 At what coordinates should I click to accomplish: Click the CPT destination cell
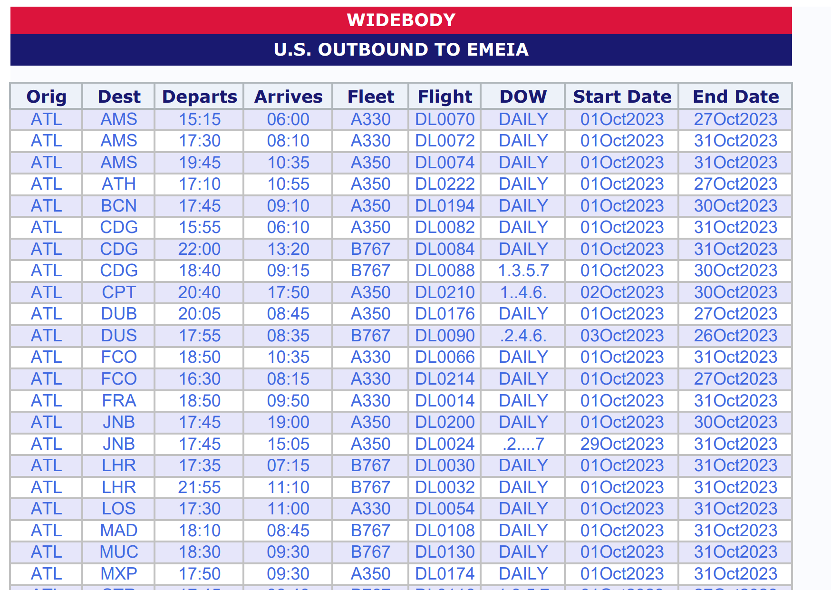119,292
